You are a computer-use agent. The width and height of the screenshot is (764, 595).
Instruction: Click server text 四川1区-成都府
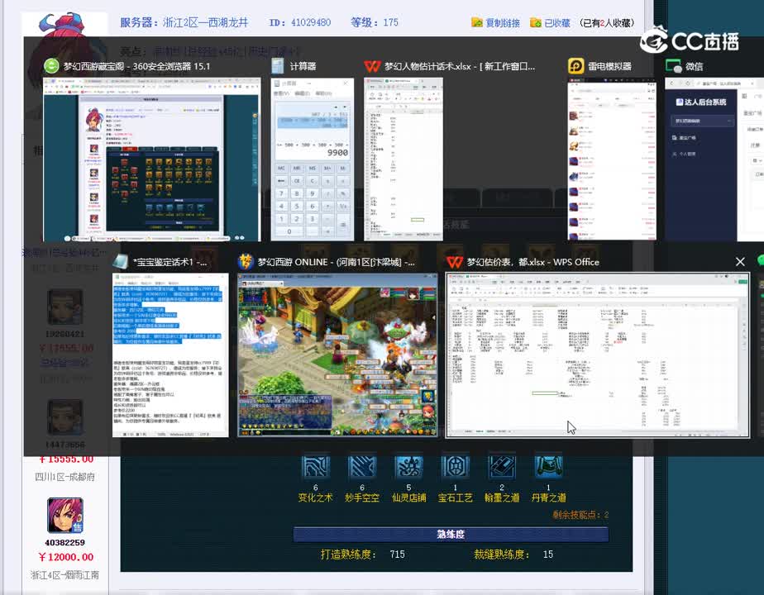(x=64, y=477)
